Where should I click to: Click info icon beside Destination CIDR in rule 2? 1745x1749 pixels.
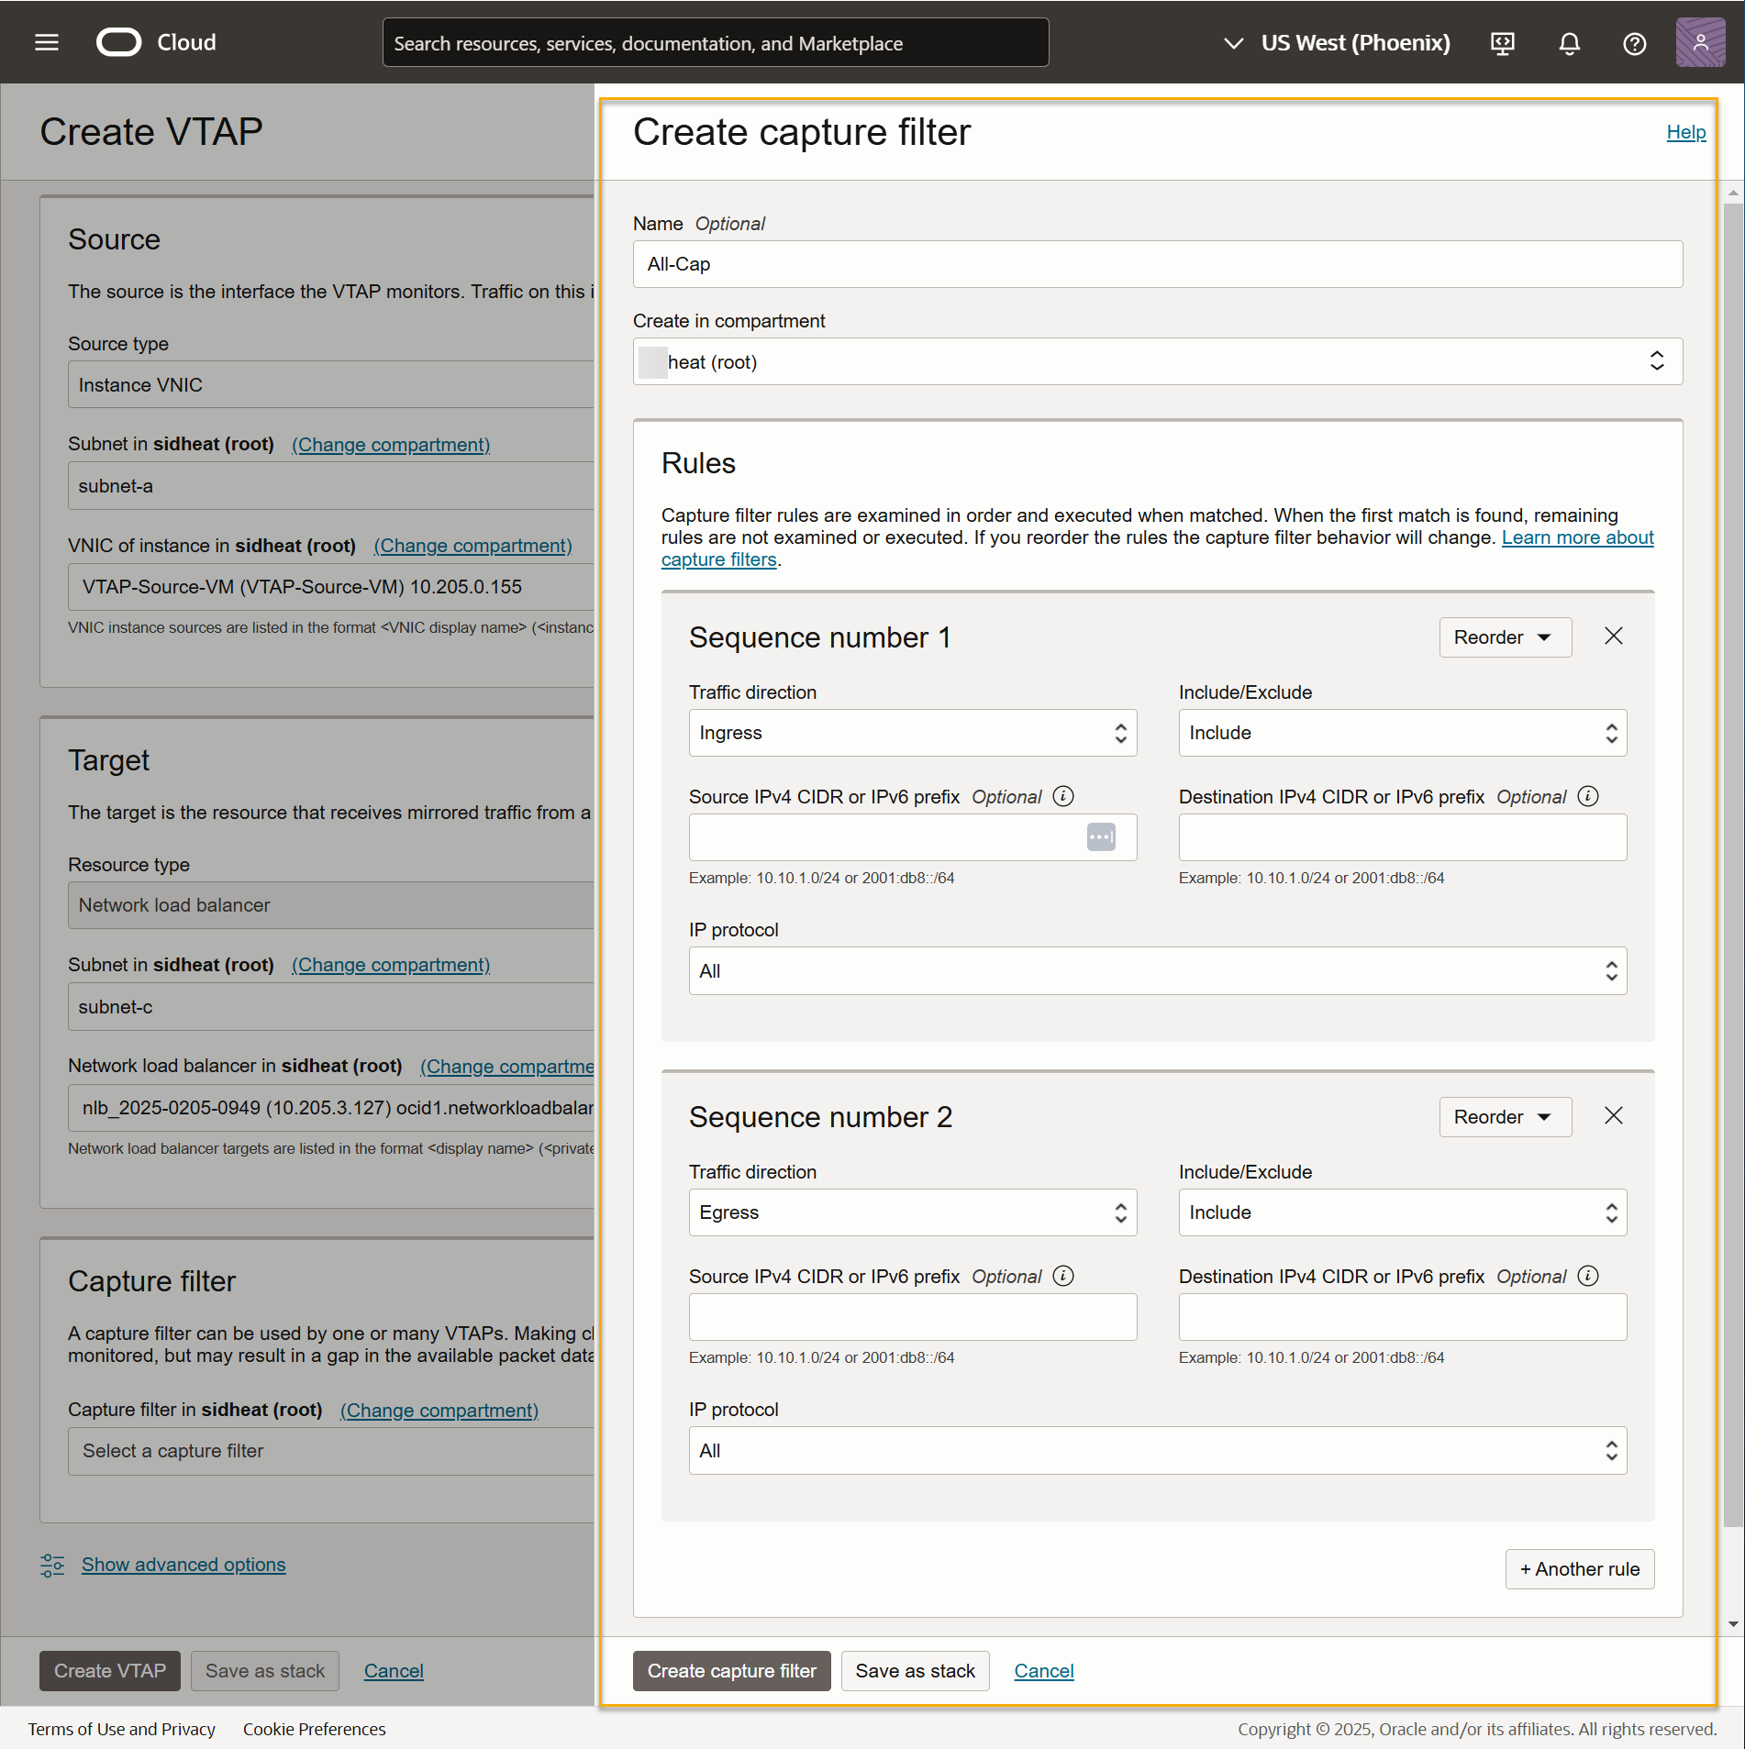tap(1588, 1276)
